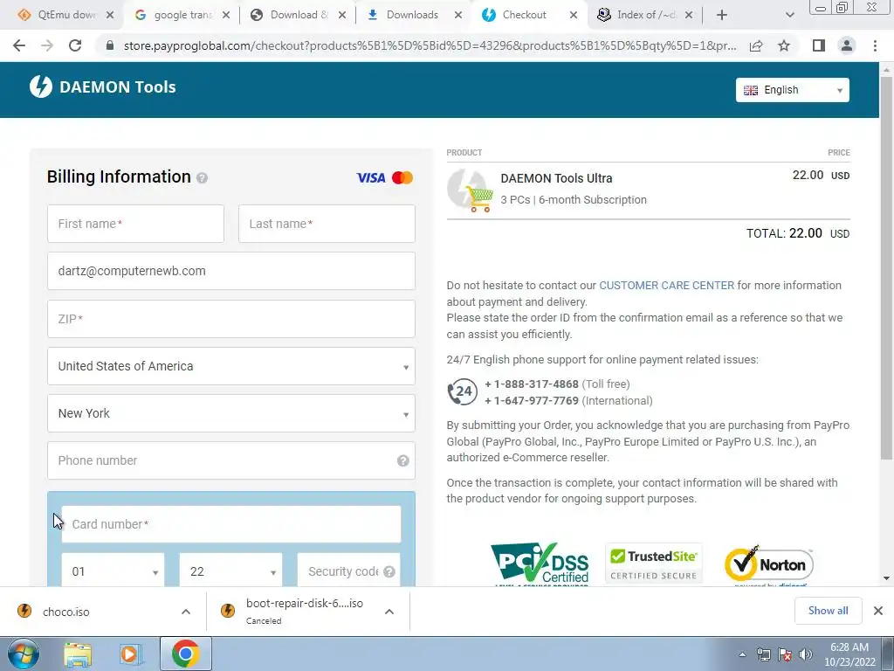The width and height of the screenshot is (894, 671).
Task: Open the United States of America dropdown
Action: [x=230, y=366]
